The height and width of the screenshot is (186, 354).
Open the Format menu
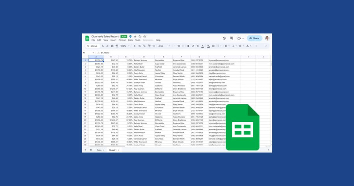pyautogui.click(x=122, y=40)
